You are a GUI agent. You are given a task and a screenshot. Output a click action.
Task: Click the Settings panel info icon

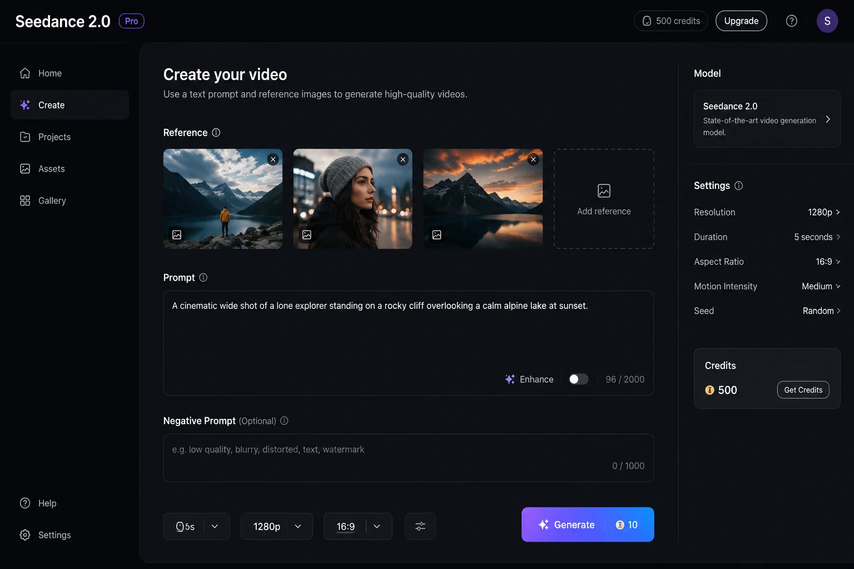point(739,186)
